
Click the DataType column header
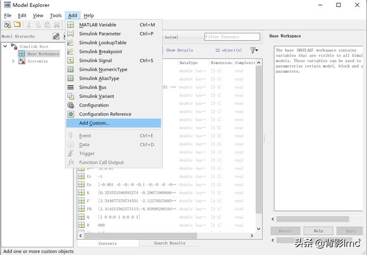tap(193, 62)
